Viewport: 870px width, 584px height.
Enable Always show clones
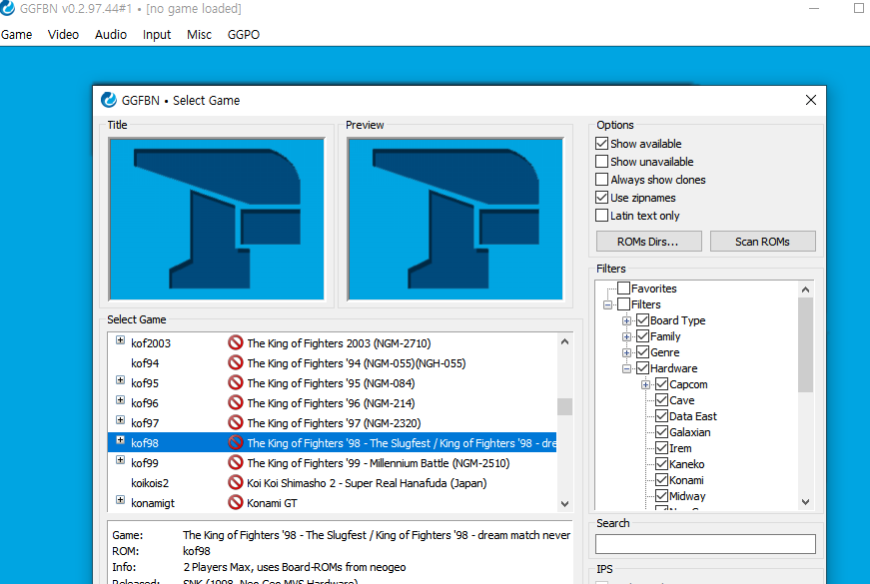[601, 180]
